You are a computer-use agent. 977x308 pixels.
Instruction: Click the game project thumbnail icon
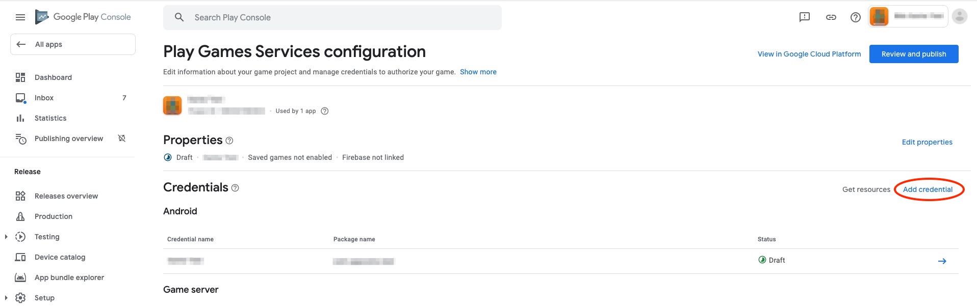pyautogui.click(x=172, y=105)
